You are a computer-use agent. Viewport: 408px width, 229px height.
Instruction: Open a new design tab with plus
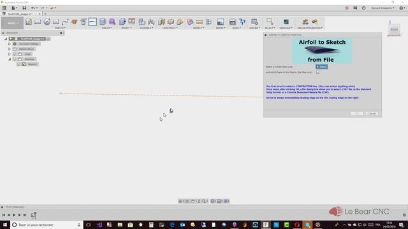tap(45, 14)
